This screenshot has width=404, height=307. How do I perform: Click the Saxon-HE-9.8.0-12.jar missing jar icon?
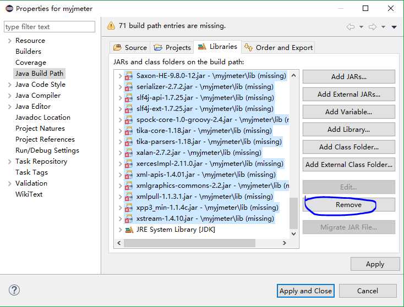coord(129,76)
